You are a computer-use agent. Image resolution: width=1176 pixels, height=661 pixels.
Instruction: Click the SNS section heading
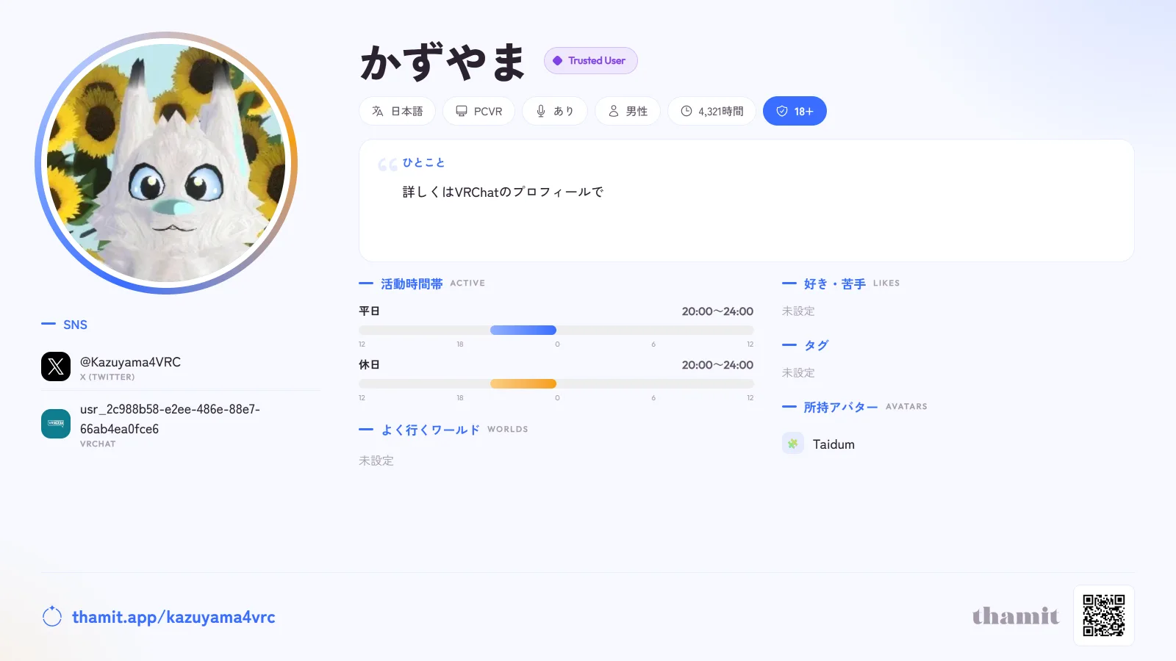(65, 325)
